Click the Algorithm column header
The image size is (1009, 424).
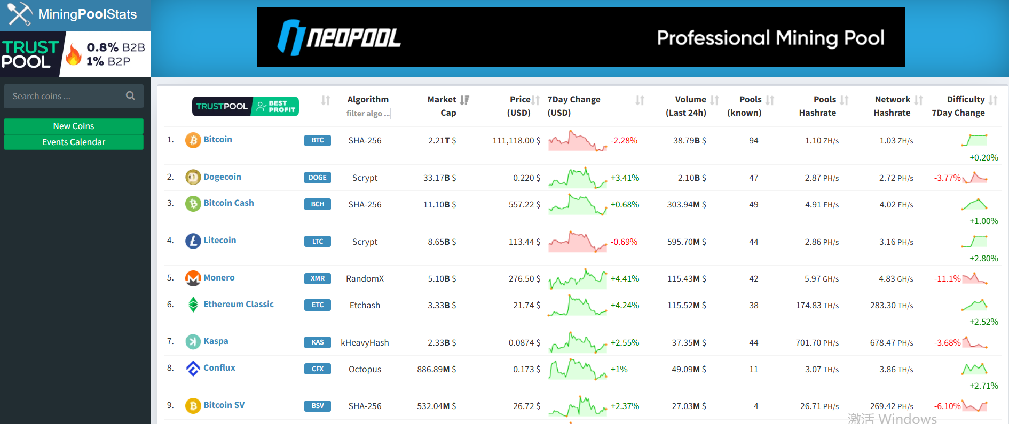click(x=368, y=99)
